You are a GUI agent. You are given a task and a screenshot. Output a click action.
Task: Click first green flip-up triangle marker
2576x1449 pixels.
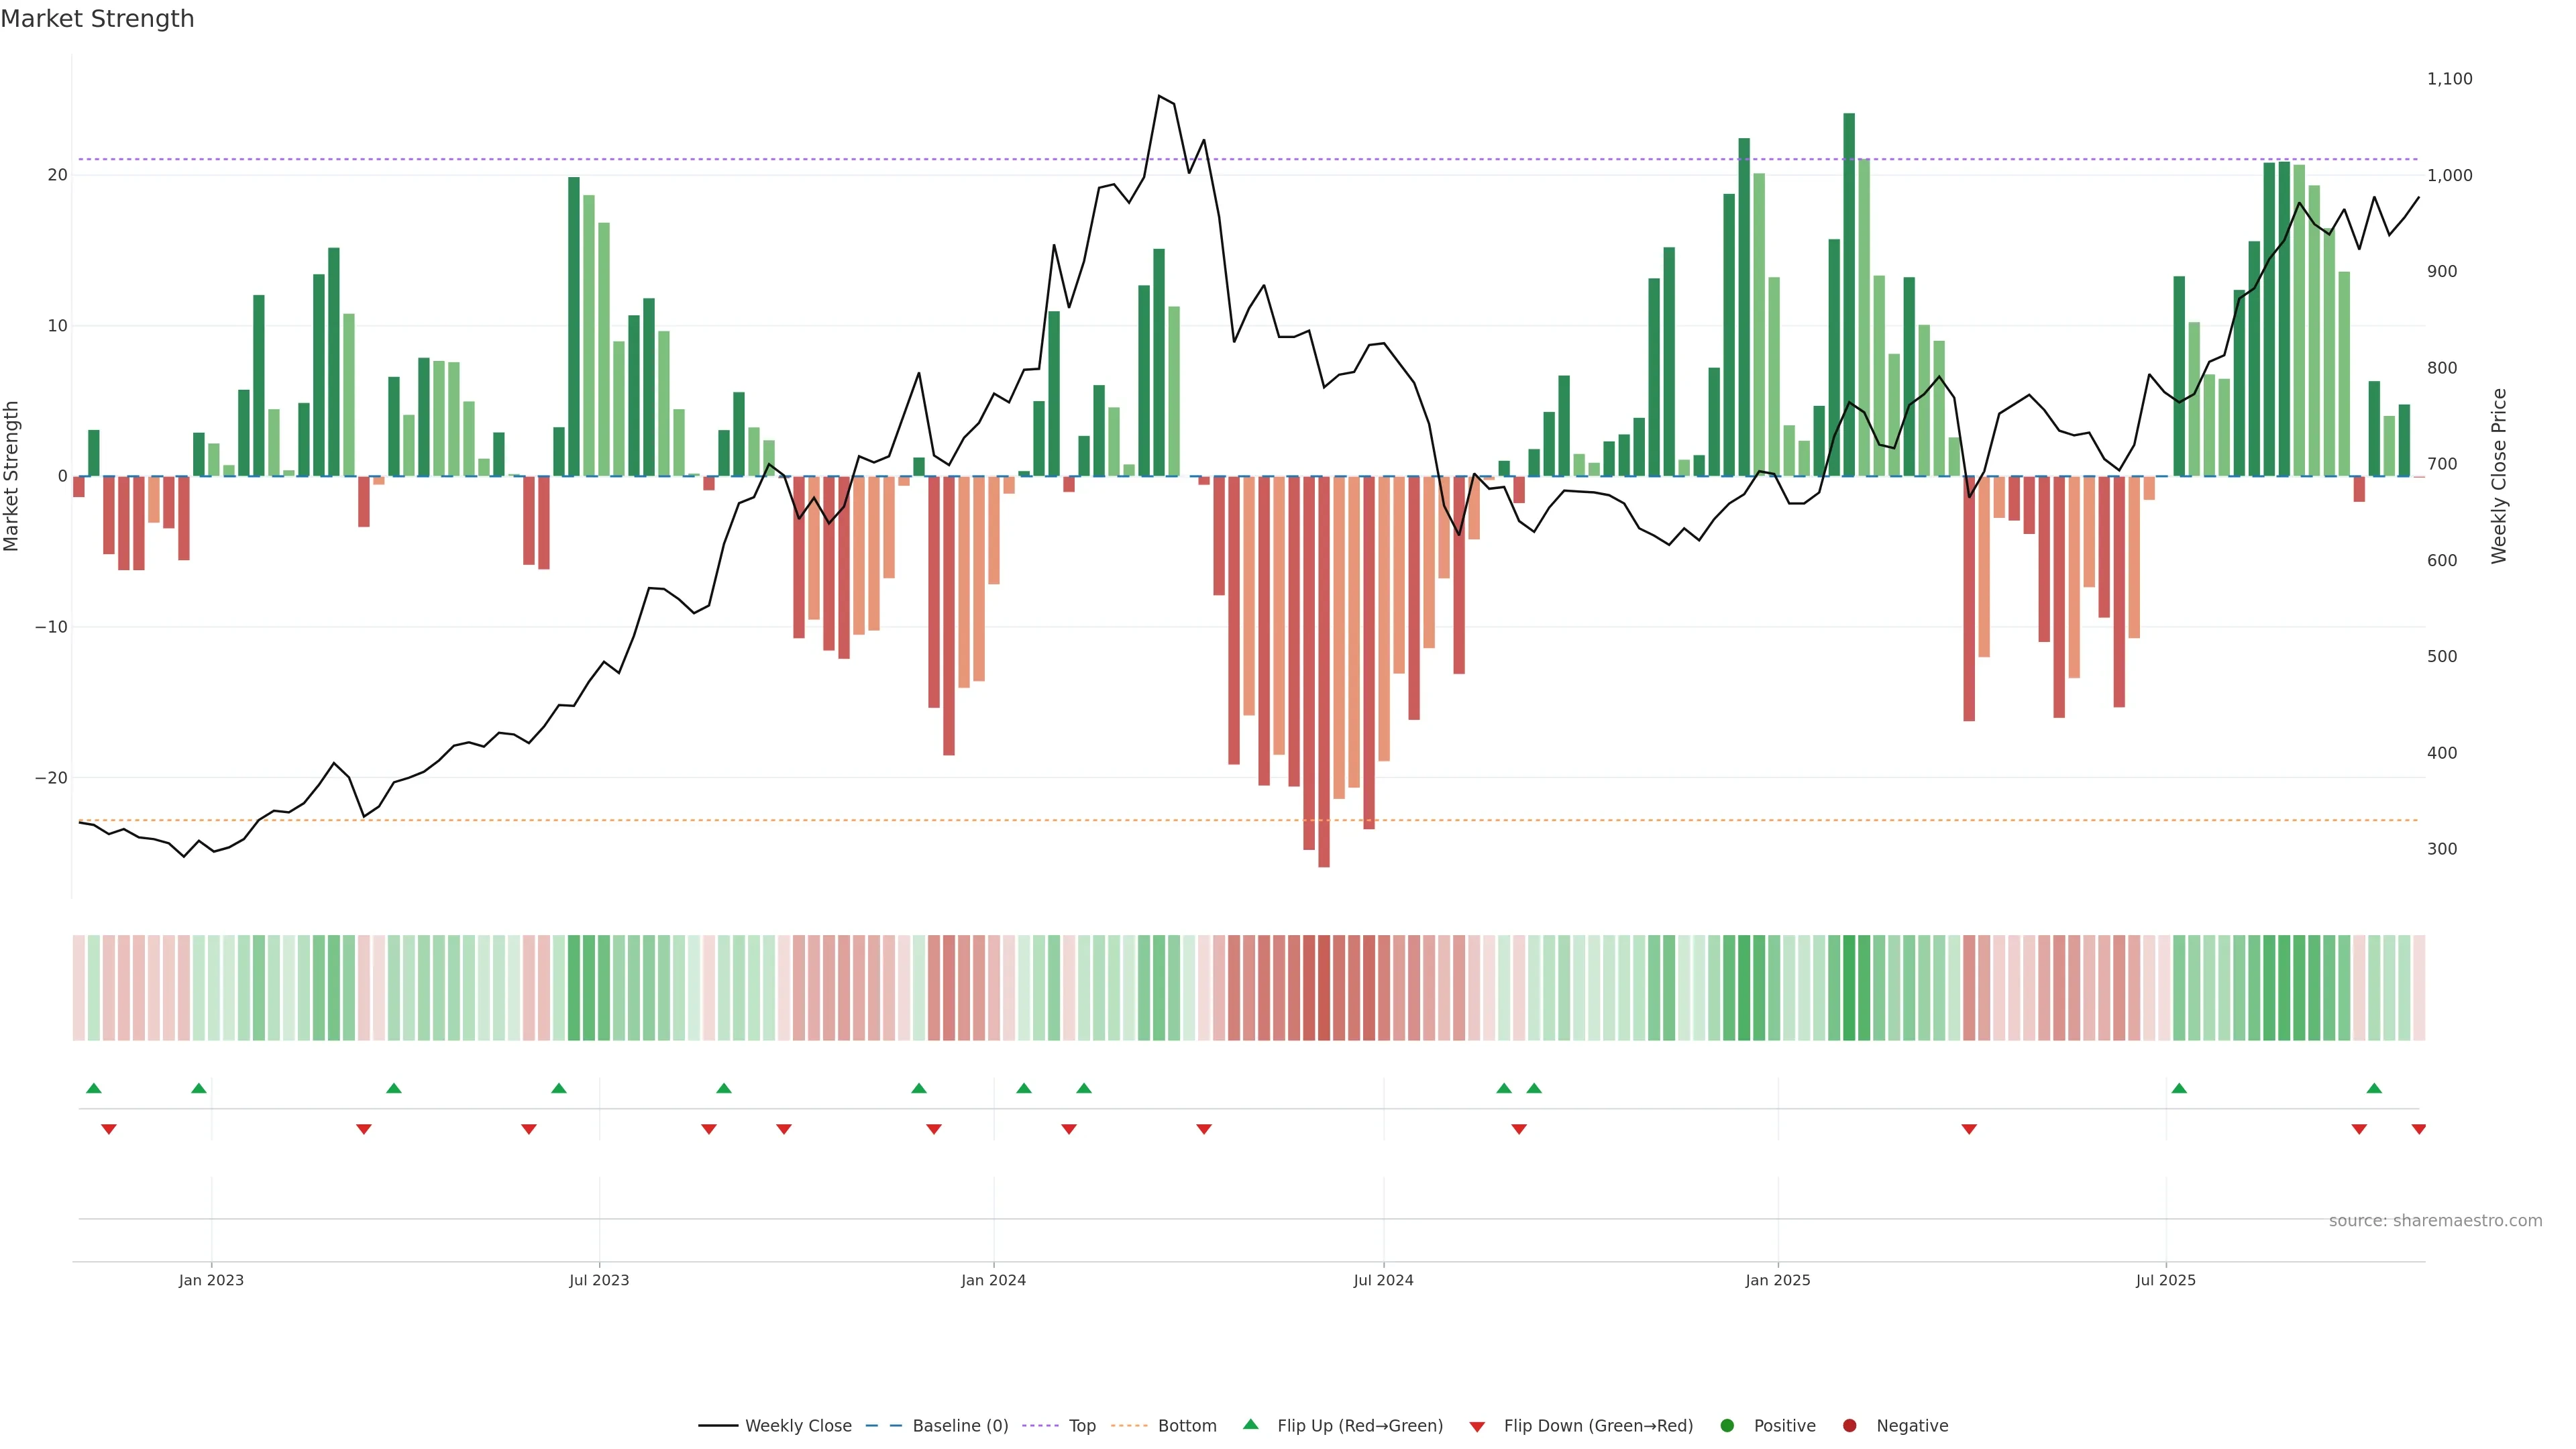(x=94, y=1088)
